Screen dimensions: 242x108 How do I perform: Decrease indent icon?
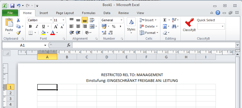72,33
